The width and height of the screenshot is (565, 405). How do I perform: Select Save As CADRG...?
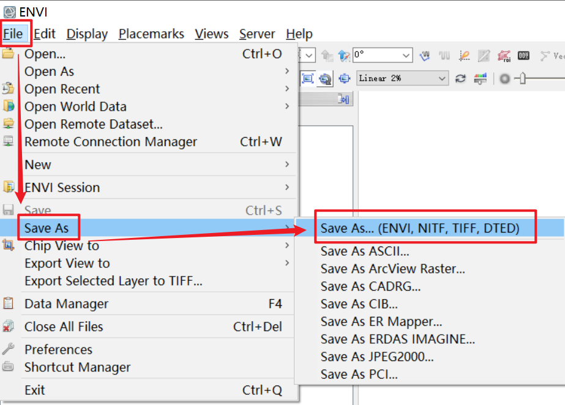click(x=430, y=286)
